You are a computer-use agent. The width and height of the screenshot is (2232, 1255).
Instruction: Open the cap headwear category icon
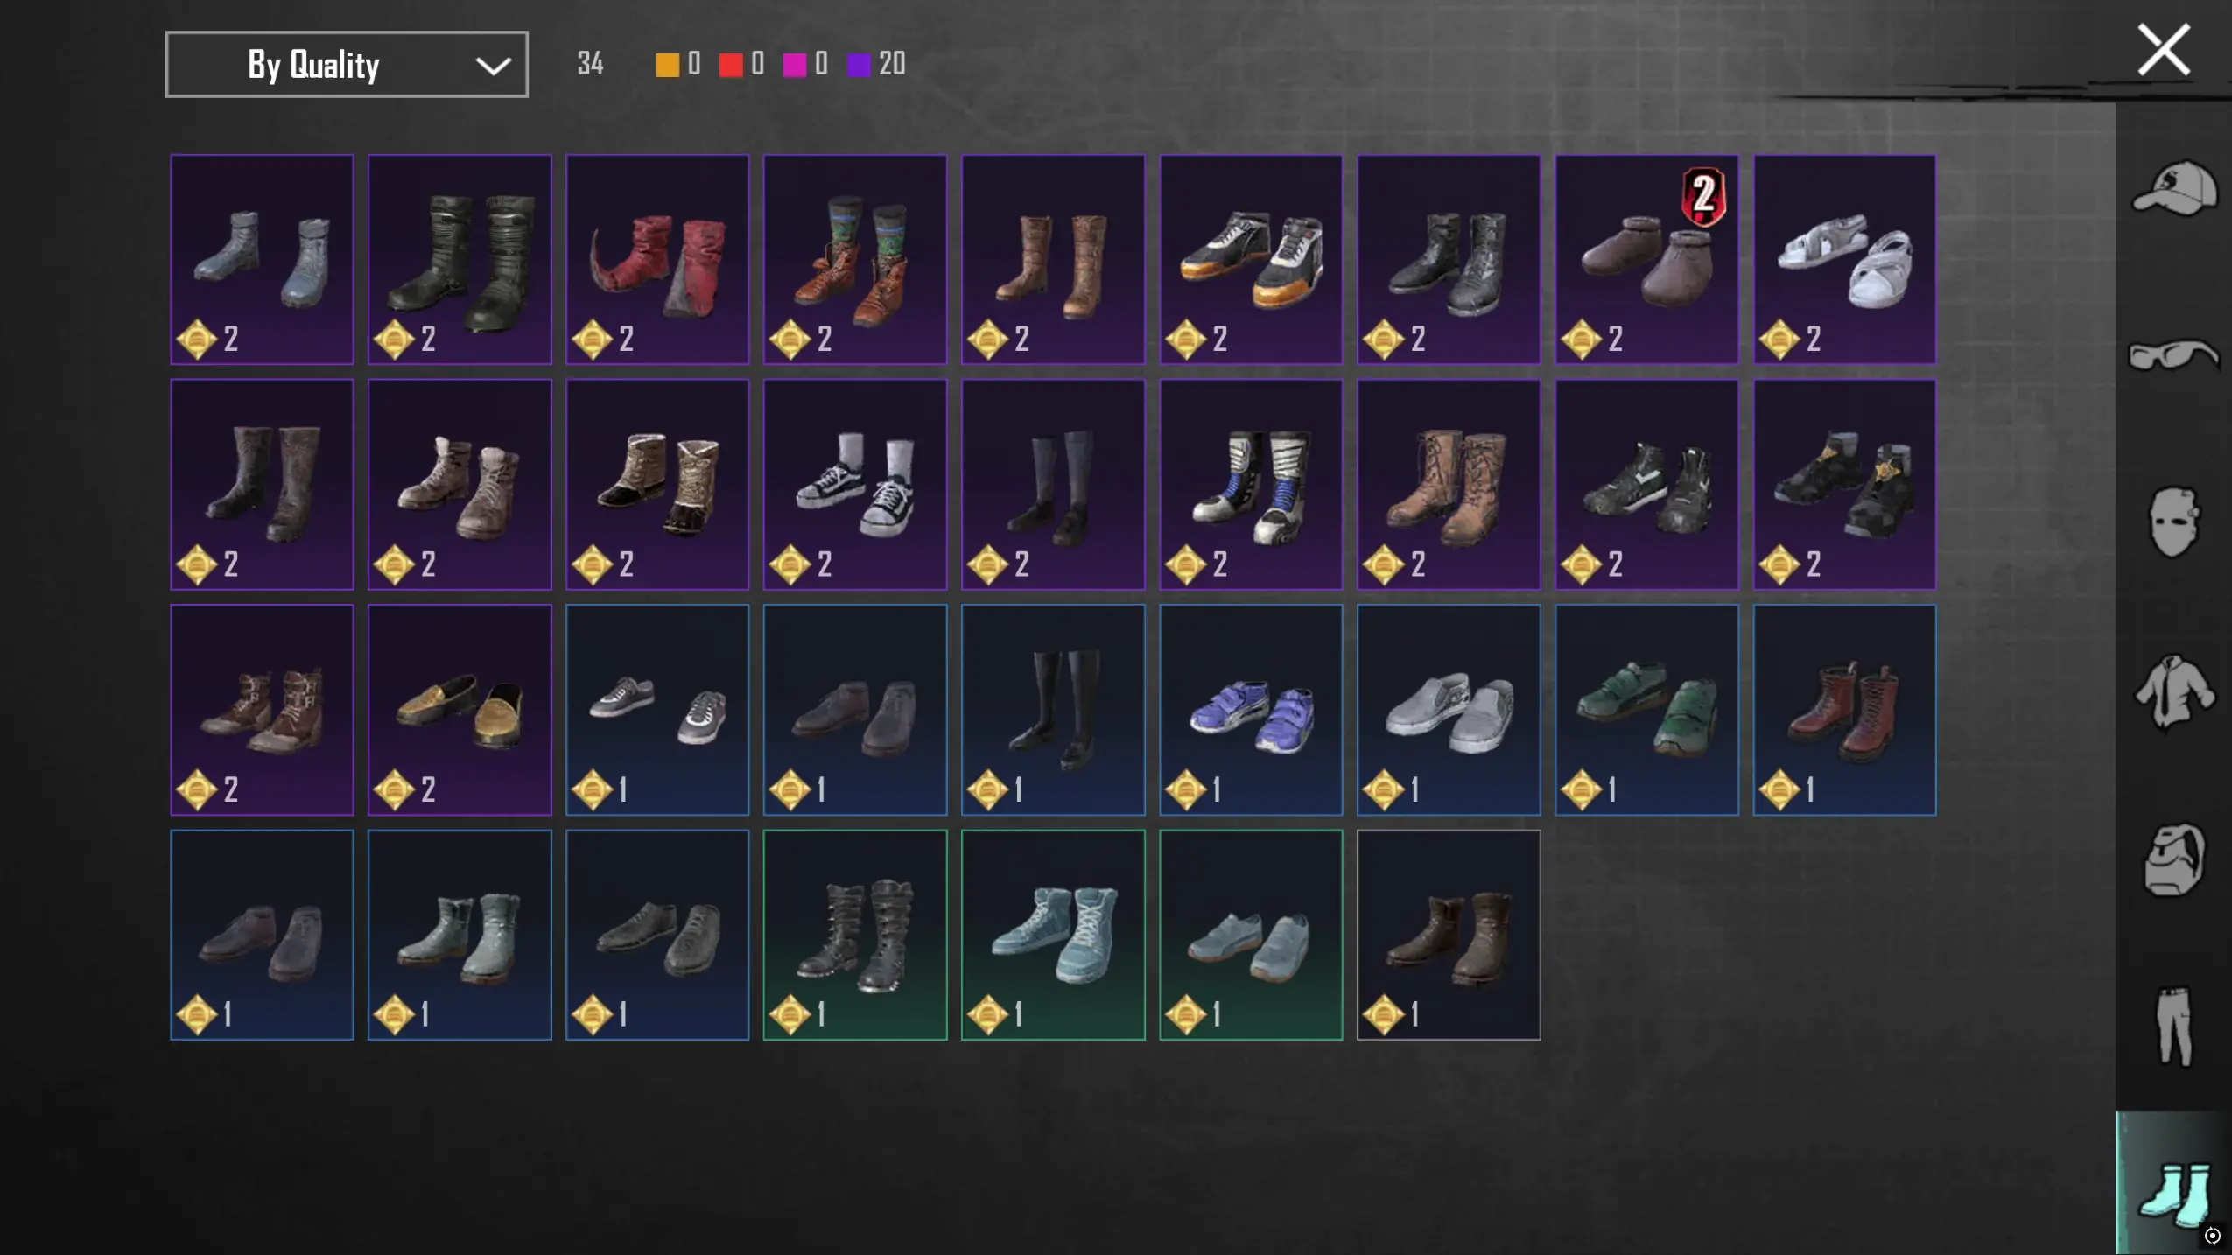2174,188
